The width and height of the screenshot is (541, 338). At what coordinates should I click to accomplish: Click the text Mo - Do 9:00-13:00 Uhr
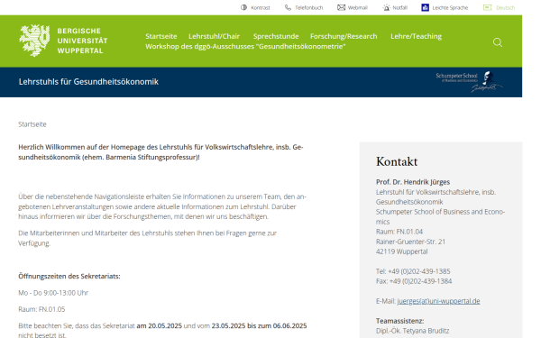pos(53,293)
